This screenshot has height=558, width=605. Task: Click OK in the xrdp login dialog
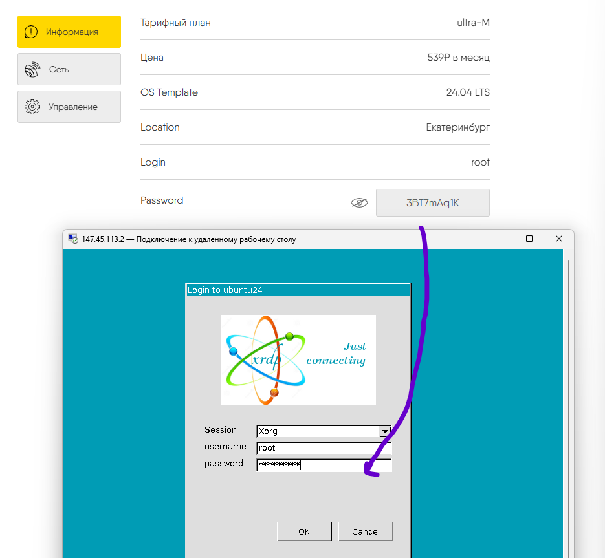tap(304, 531)
